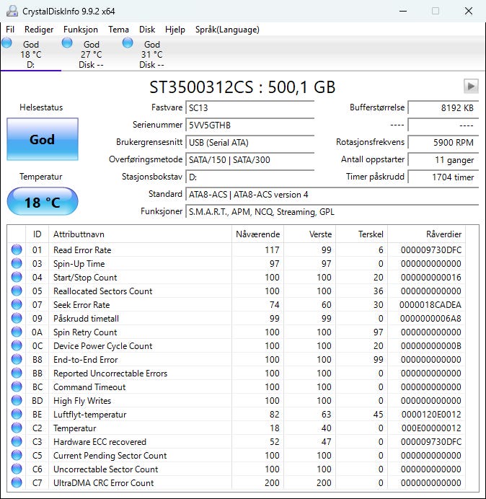Image resolution: width=486 pixels, height=499 pixels.
Task: Open the Språk(Language) menu
Action: [x=227, y=30]
